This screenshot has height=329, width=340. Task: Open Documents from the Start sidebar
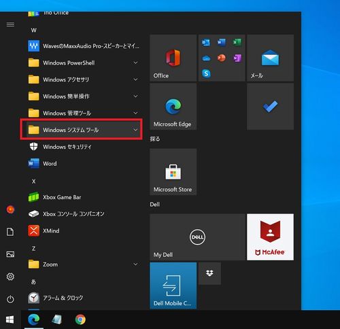(10, 232)
